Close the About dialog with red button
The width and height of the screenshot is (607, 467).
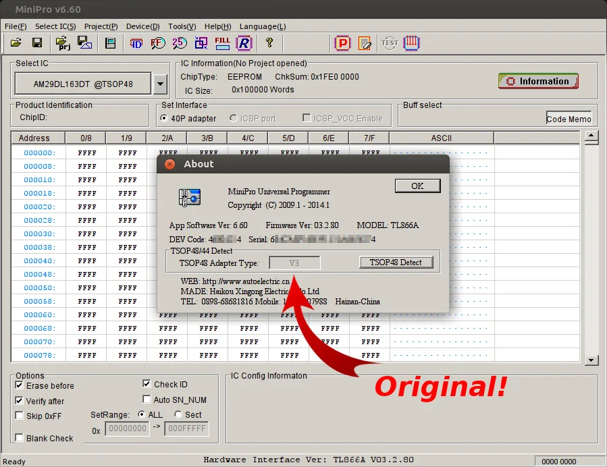[x=169, y=164]
